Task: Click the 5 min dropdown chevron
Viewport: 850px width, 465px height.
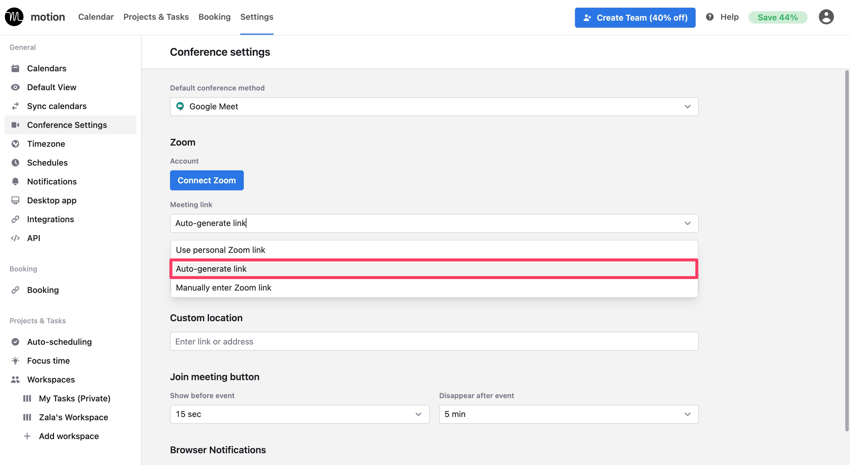Action: 688,414
